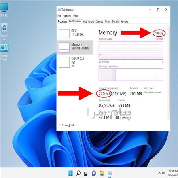
Task: Open taskbar Search magnifier icon
Action: coord(78,173)
